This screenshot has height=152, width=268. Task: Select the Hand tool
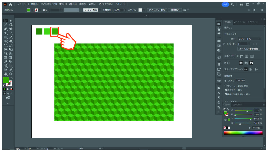click(x=5, y=74)
